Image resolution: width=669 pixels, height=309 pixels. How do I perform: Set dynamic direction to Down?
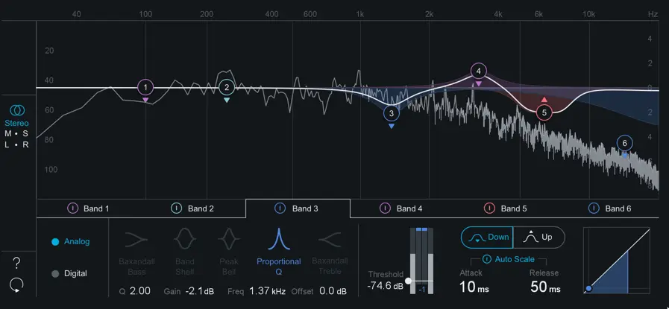(x=487, y=238)
